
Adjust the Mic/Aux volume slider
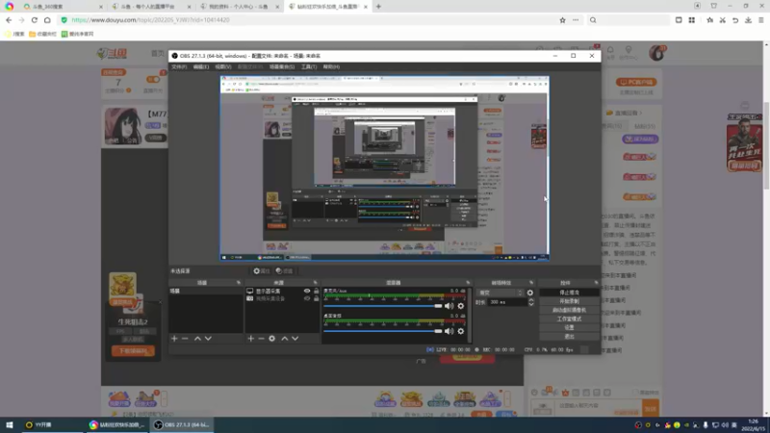pos(383,306)
